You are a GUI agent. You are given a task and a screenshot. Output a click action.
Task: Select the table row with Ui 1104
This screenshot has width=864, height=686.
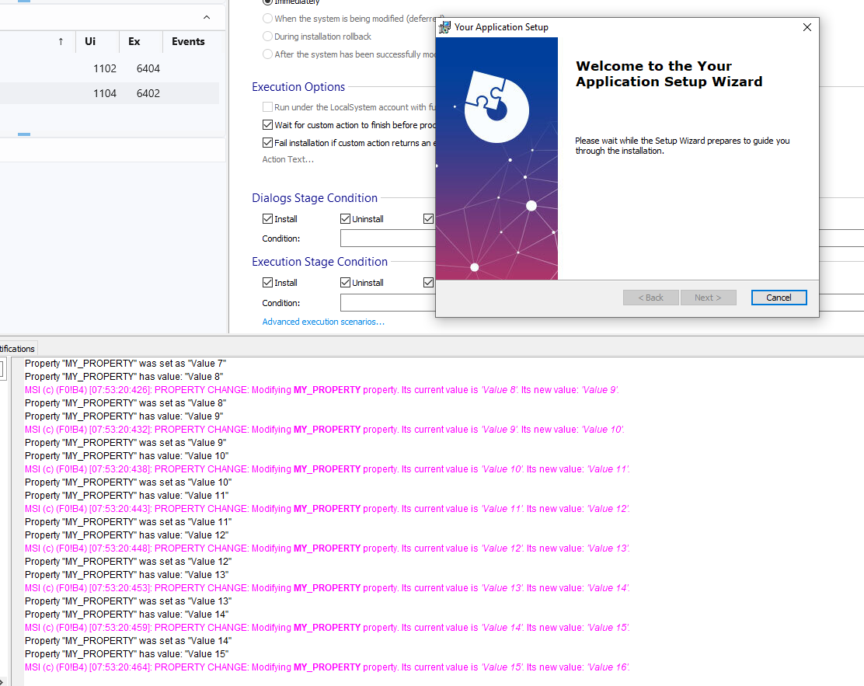109,93
